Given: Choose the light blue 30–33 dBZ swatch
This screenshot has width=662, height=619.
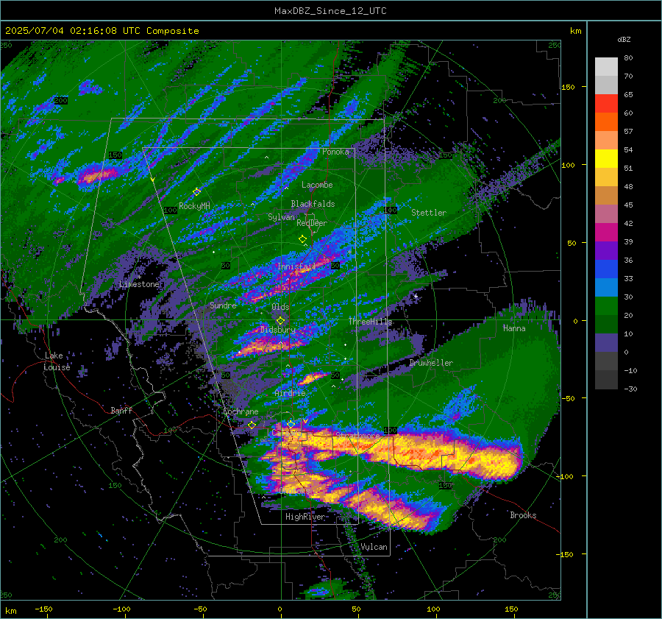Looking at the screenshot, I should (606, 287).
